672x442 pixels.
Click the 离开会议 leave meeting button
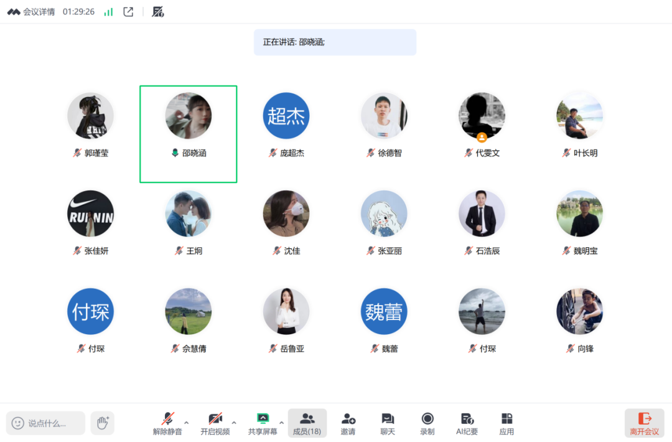pyautogui.click(x=644, y=423)
